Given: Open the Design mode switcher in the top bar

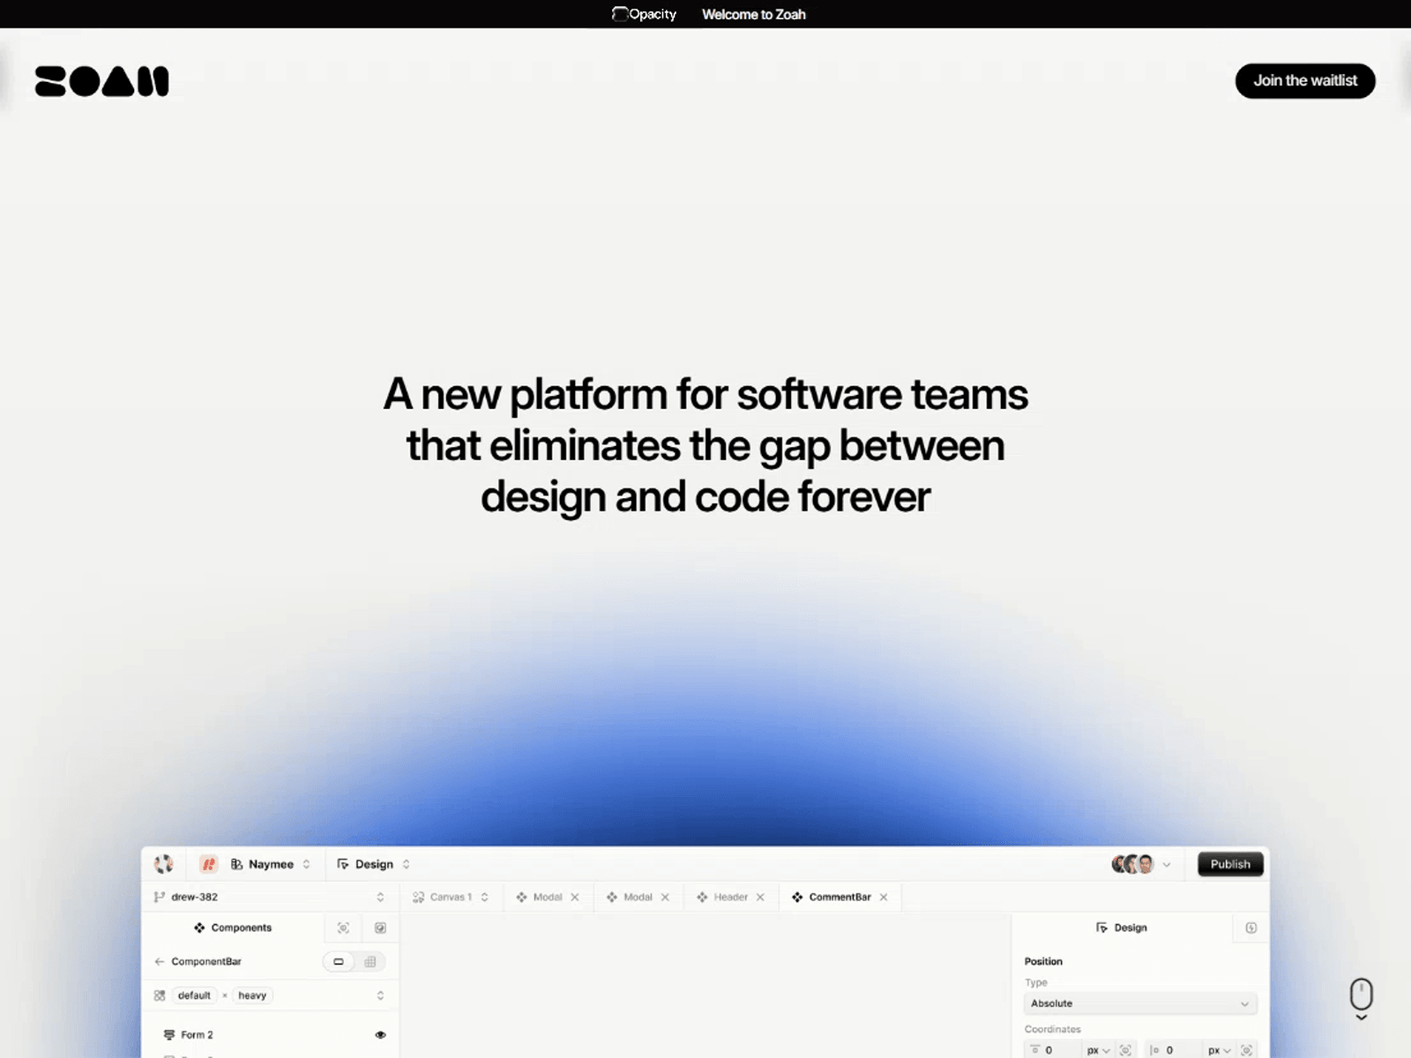Looking at the screenshot, I should pyautogui.click(x=374, y=864).
